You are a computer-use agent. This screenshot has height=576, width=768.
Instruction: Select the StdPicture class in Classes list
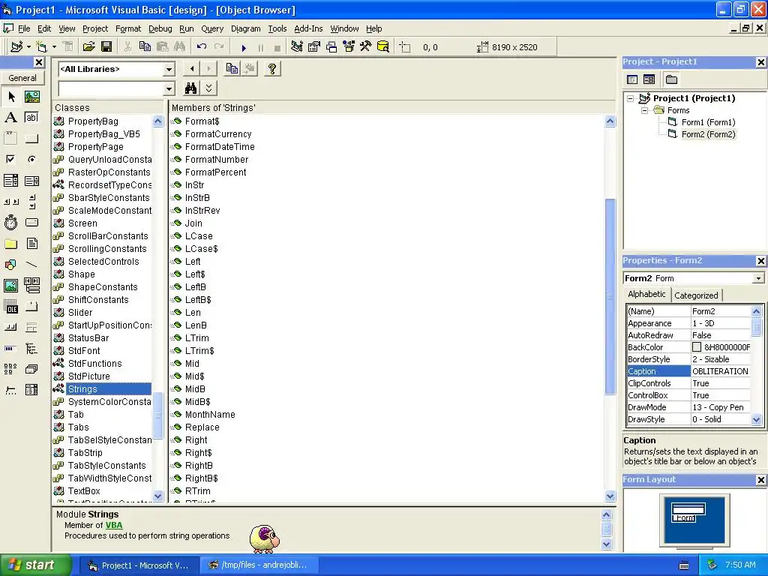[88, 376]
